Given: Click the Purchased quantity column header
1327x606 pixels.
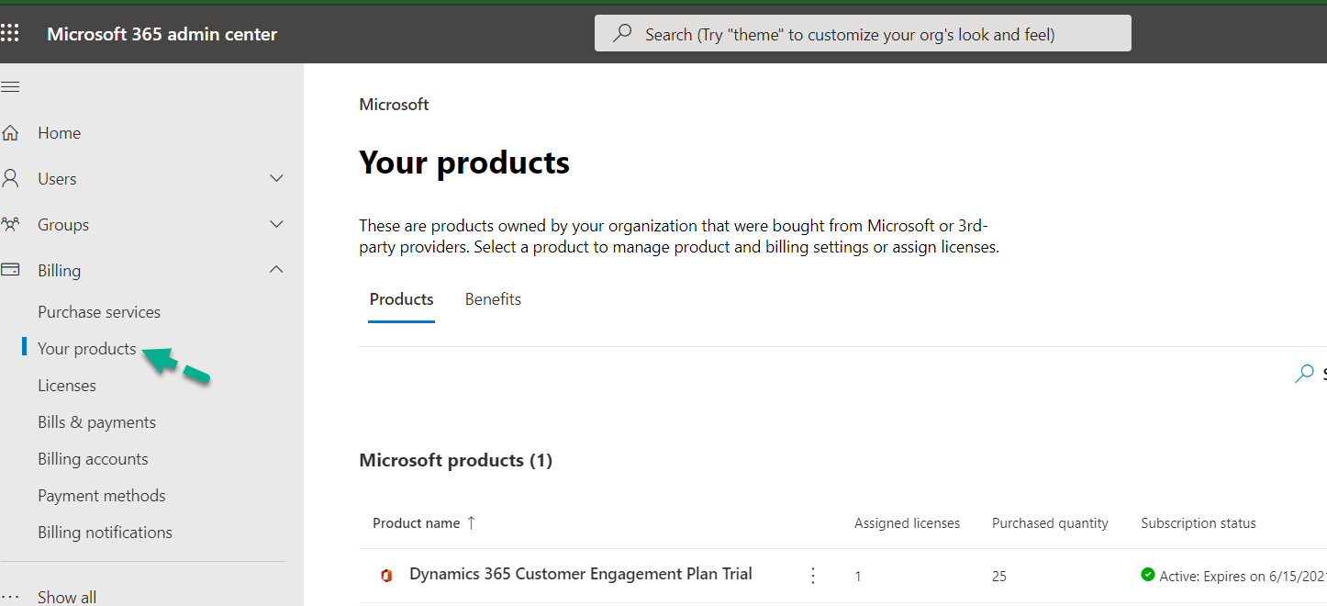Looking at the screenshot, I should tap(1050, 523).
